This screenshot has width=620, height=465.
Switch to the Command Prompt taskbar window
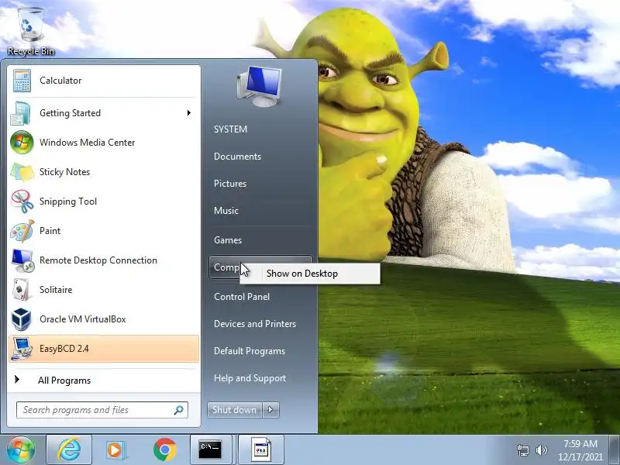pos(210,449)
